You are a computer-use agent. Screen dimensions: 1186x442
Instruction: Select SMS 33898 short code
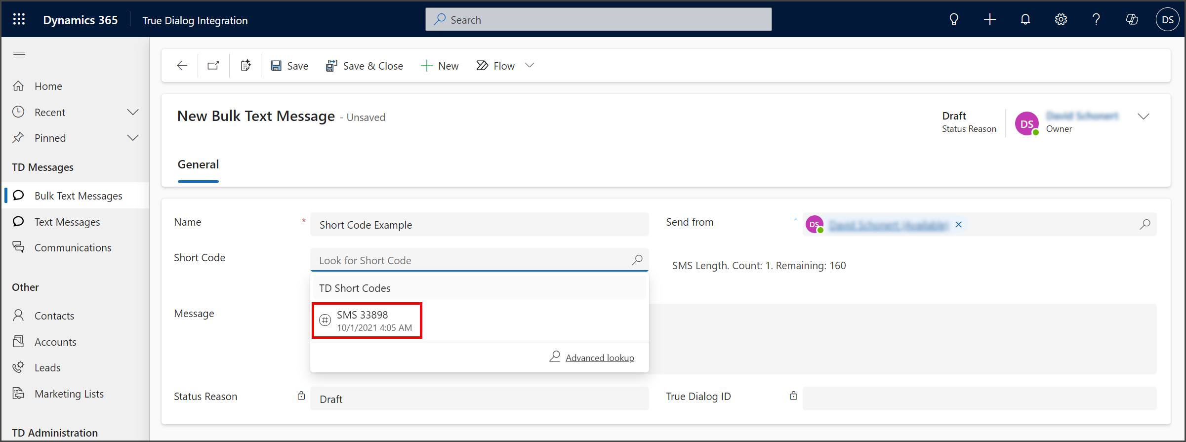point(367,321)
